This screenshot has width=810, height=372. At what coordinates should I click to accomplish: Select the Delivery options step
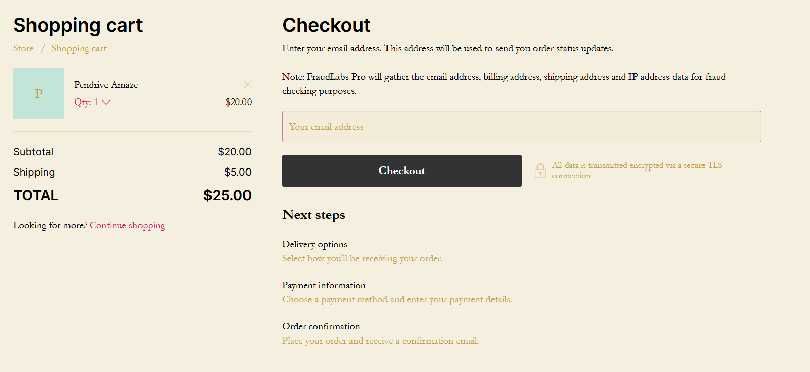314,244
